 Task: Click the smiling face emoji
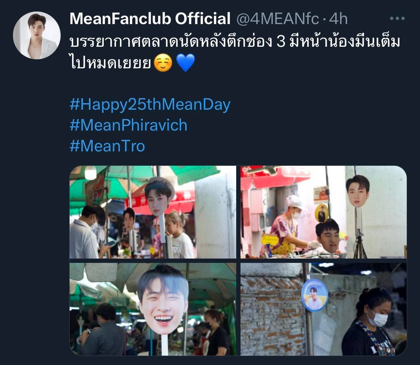coord(163,63)
